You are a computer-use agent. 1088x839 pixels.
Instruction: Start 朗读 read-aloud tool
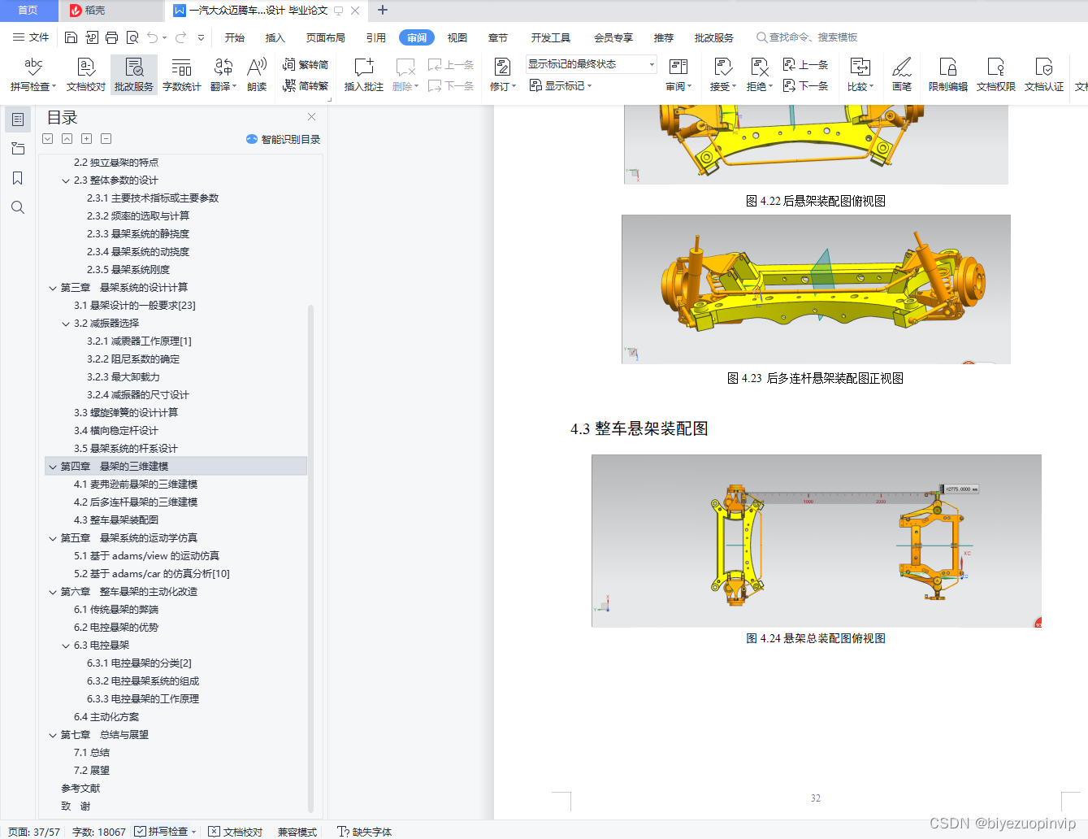point(257,75)
